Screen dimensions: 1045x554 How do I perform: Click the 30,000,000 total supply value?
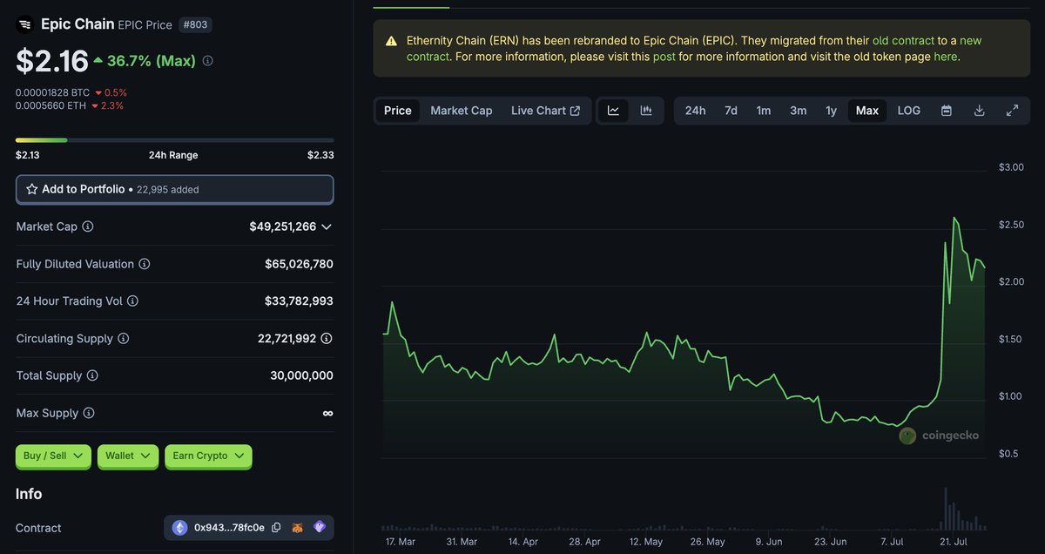click(x=301, y=376)
